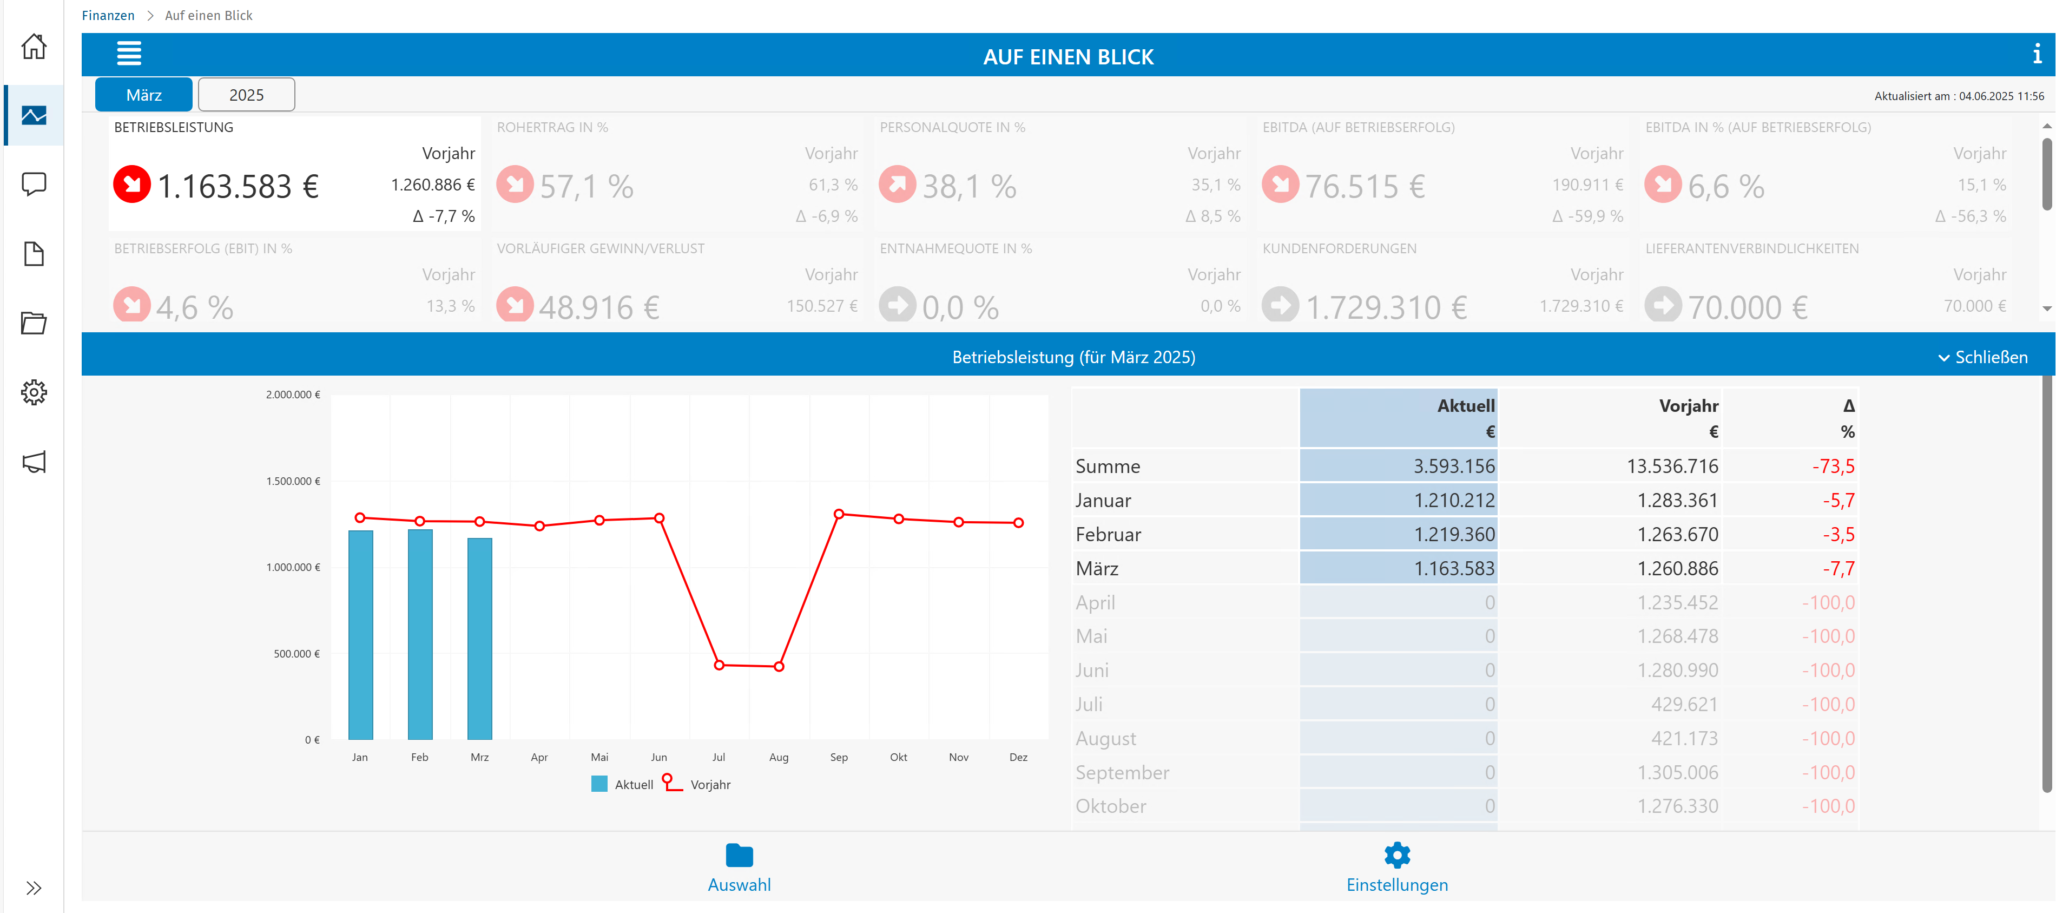The image size is (2056, 913).
Task: Open the 2025 year selector
Action: pyautogui.click(x=246, y=95)
